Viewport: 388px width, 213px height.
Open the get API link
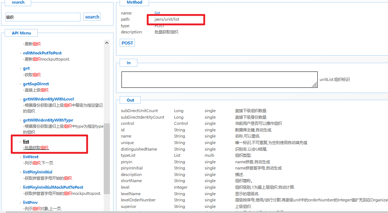click(x=26, y=68)
